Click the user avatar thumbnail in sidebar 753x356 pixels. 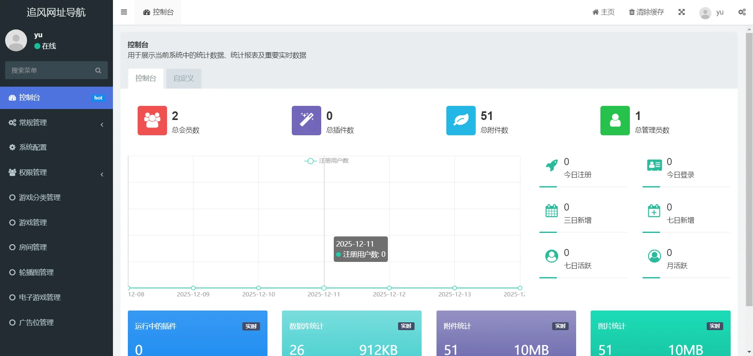click(x=16, y=40)
